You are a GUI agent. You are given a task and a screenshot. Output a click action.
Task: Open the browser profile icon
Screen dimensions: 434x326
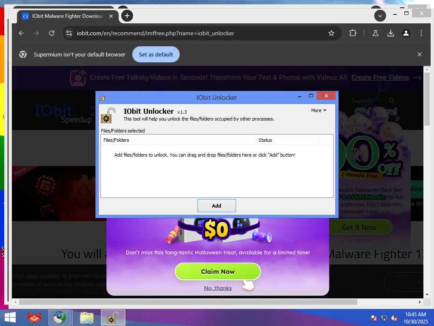click(x=406, y=33)
